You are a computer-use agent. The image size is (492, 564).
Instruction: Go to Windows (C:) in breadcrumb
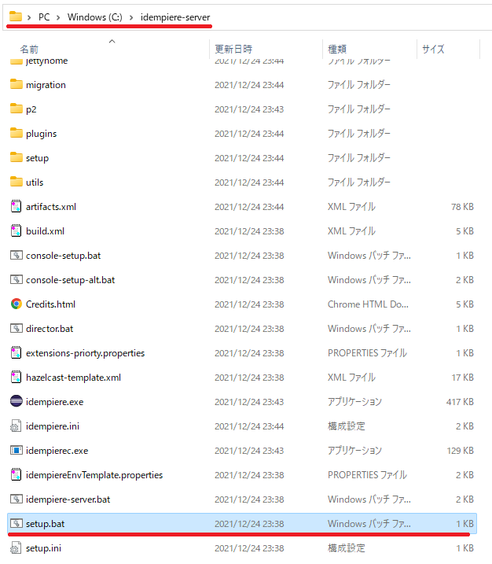(x=95, y=17)
